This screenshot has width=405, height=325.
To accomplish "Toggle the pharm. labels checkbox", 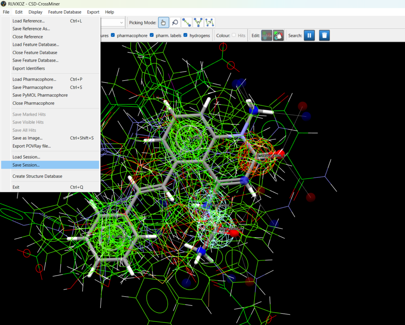I will tap(152, 36).
